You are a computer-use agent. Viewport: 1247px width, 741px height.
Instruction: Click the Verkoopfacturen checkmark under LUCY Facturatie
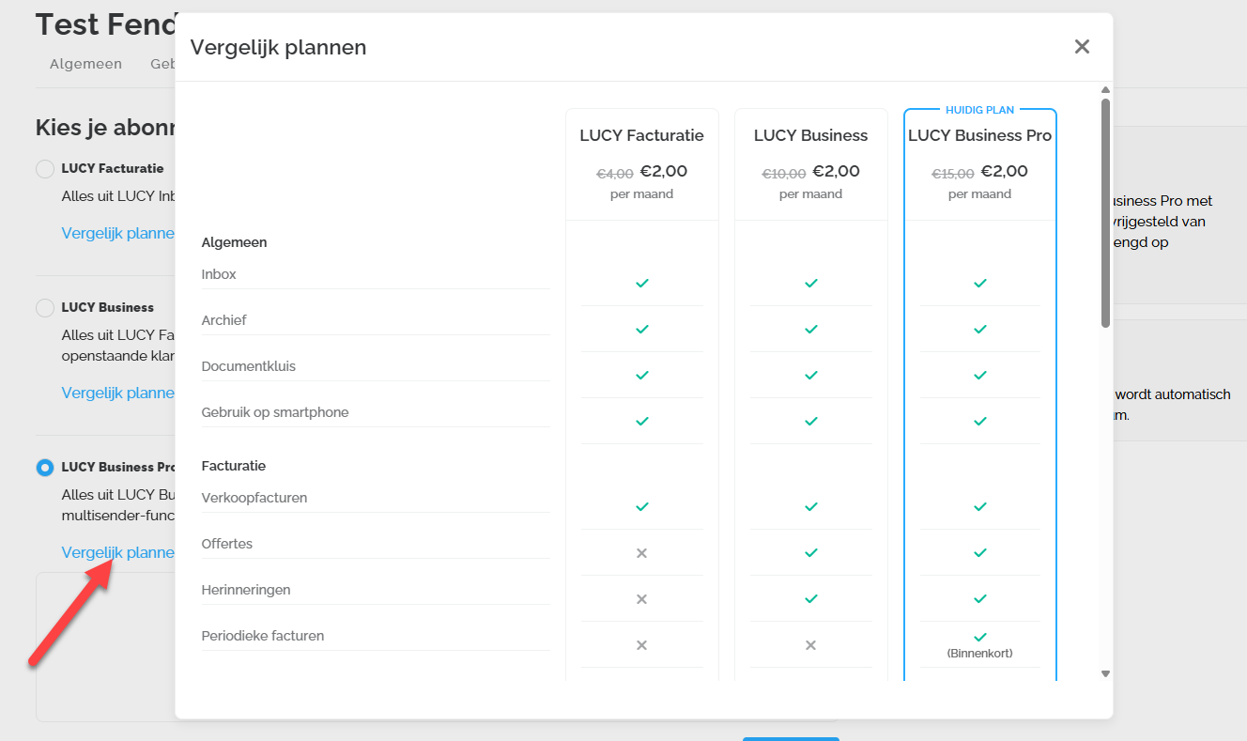(642, 506)
